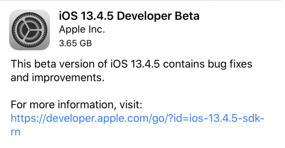The width and height of the screenshot is (285, 148).
Task: Click the trailing "rn" part of the link
Action: [x=16, y=132]
